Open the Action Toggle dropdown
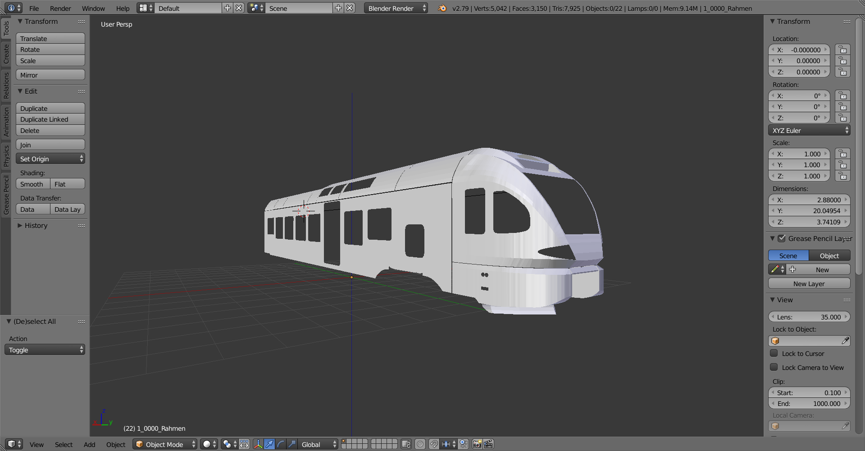 (45, 350)
